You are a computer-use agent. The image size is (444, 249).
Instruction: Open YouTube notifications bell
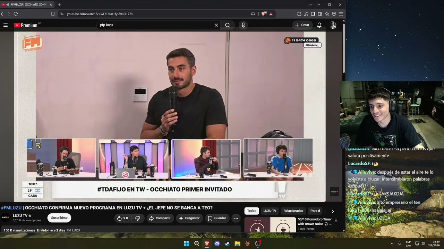[x=319, y=25]
